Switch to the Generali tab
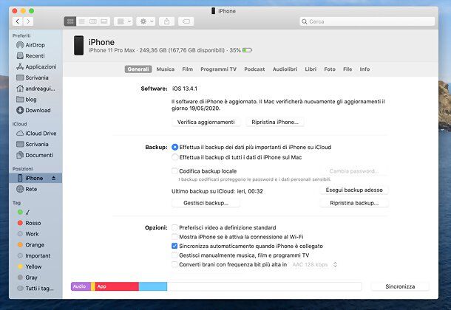This screenshot has width=451, height=310. tap(138, 69)
